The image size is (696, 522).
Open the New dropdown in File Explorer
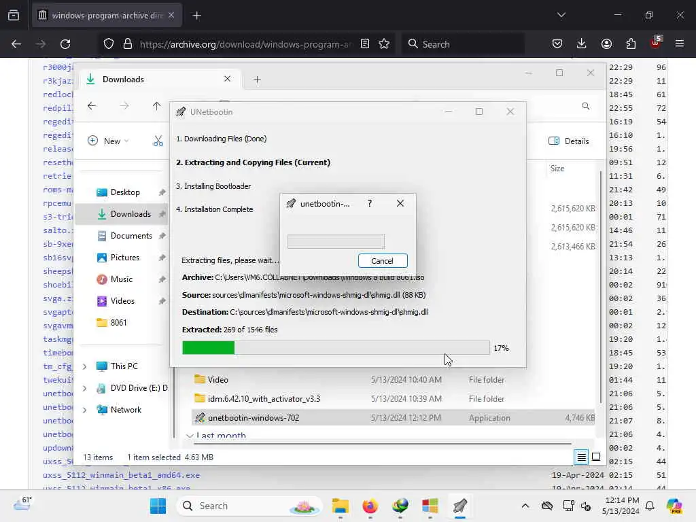coord(108,141)
